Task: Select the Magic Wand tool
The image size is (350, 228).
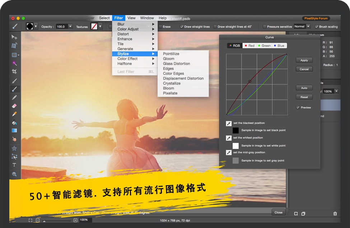Action: (14, 63)
